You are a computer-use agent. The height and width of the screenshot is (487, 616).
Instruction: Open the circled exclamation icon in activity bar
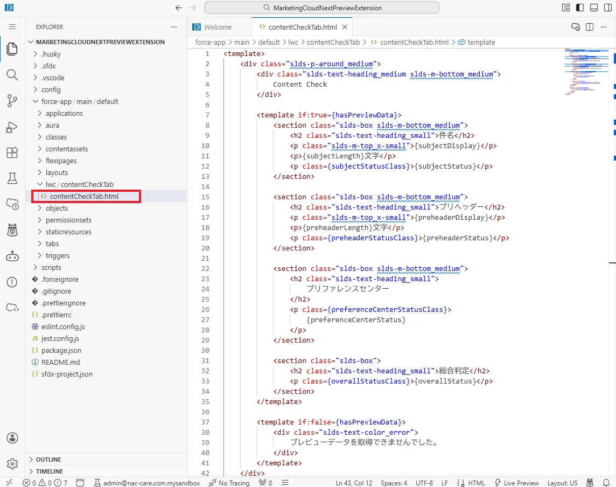[x=12, y=282]
